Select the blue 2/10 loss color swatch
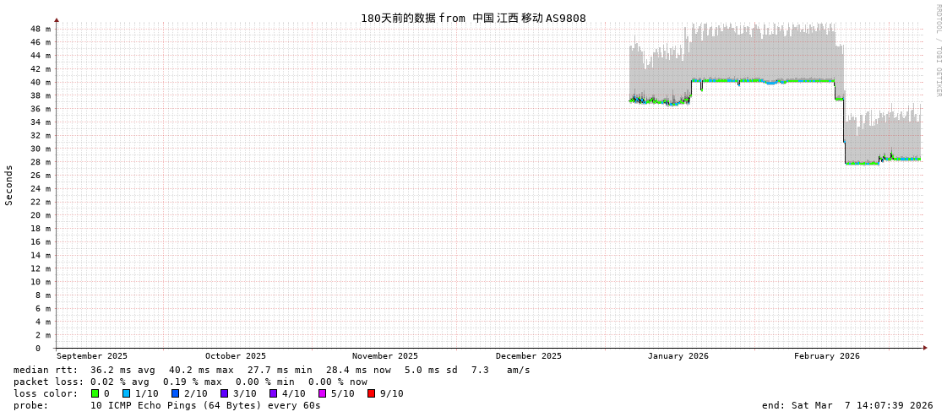The height and width of the screenshot is (417, 947). coord(175,393)
